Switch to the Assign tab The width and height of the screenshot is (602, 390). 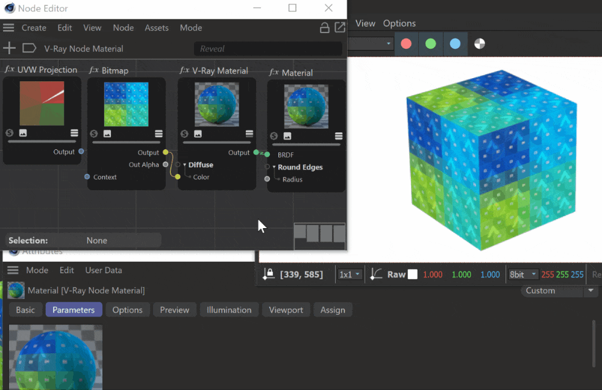point(333,310)
